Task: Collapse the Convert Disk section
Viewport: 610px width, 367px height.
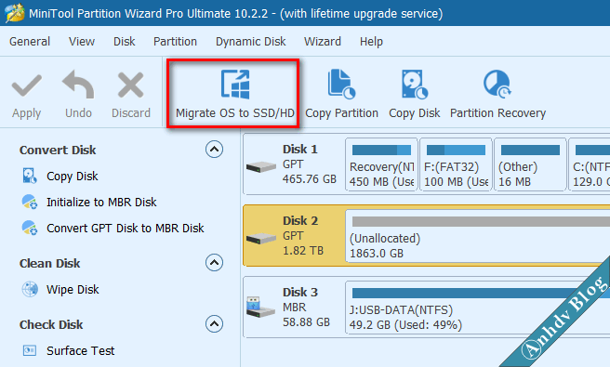Action: (x=215, y=150)
